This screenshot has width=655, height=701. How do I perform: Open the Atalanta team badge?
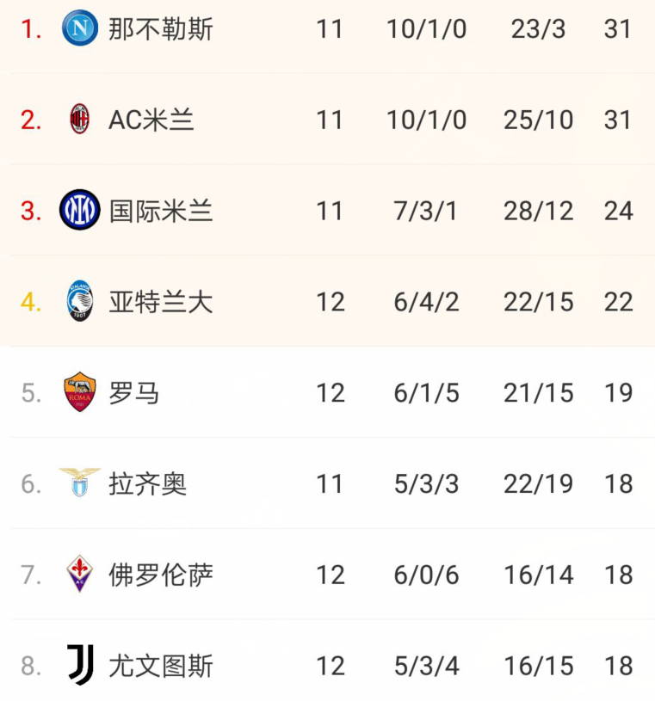pos(80,301)
